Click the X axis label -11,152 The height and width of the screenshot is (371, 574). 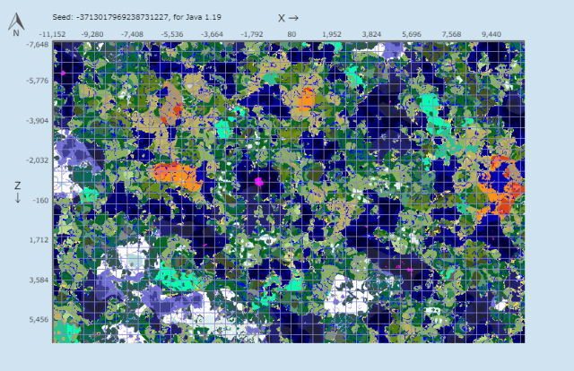point(52,34)
